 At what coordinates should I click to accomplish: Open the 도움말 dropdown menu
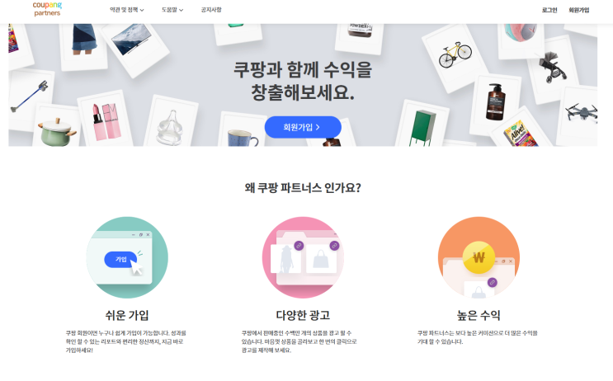tap(172, 10)
